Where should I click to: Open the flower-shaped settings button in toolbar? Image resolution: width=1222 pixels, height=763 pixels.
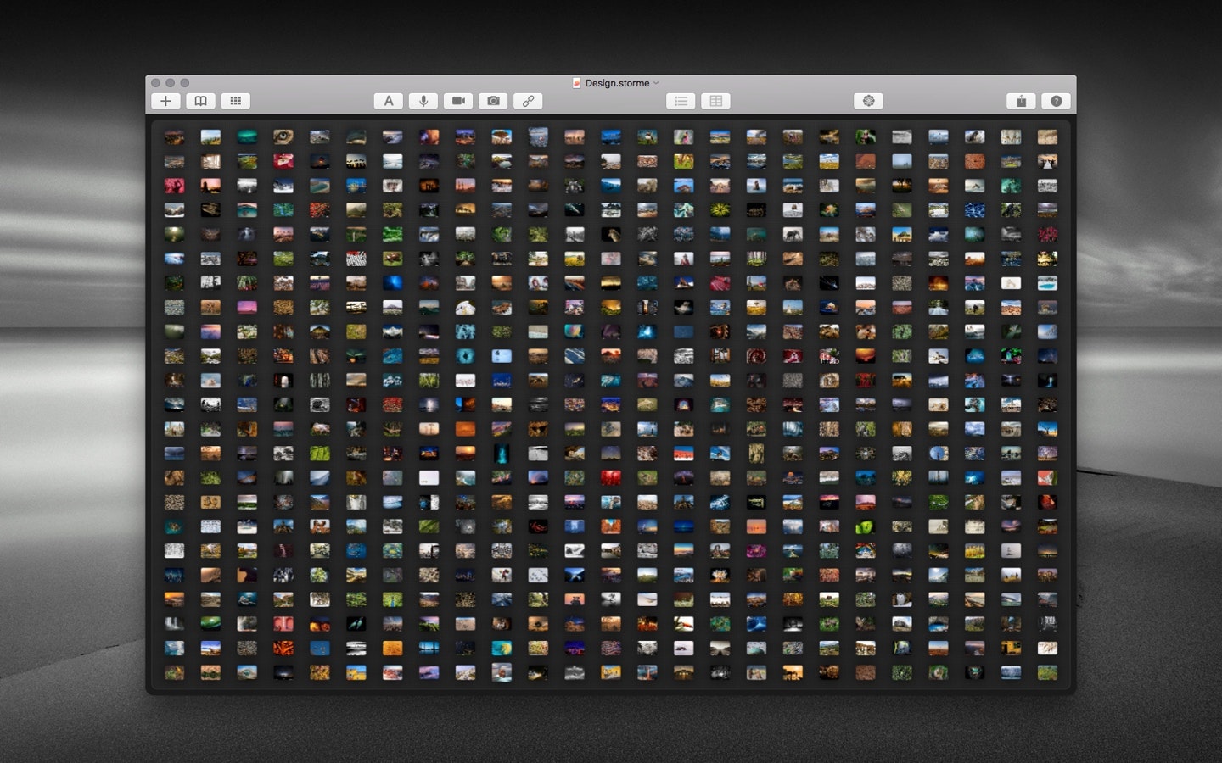coord(868,101)
